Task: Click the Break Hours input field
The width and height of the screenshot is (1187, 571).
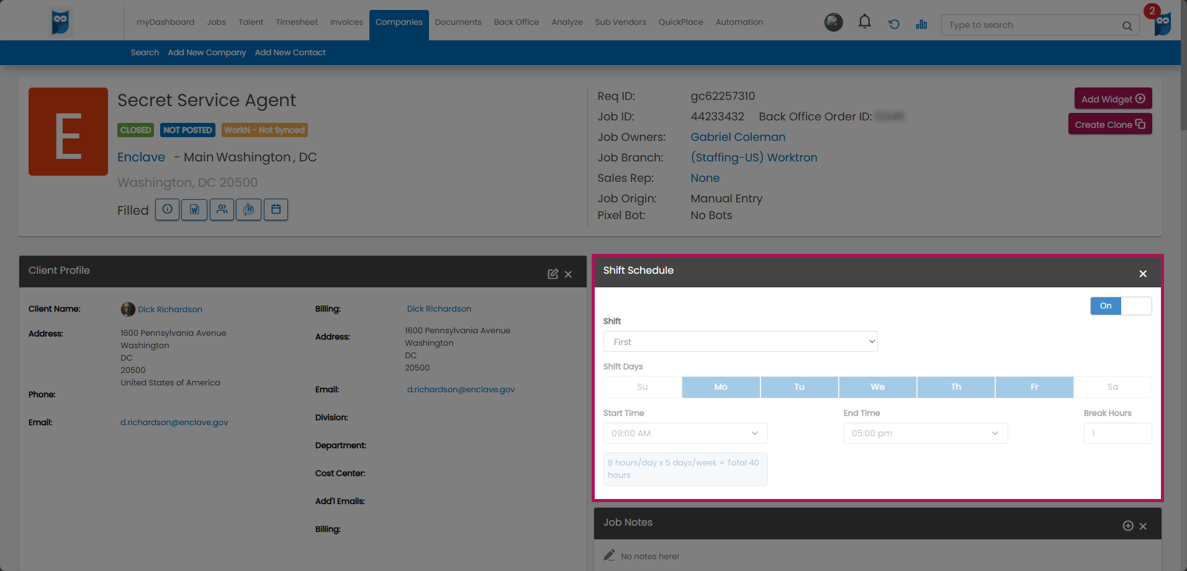Action: [x=1117, y=433]
